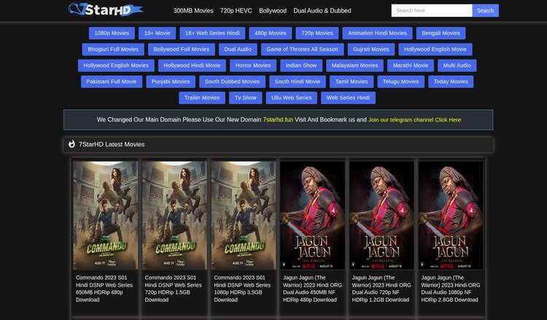Select the Bengali Movies tag

click(441, 33)
